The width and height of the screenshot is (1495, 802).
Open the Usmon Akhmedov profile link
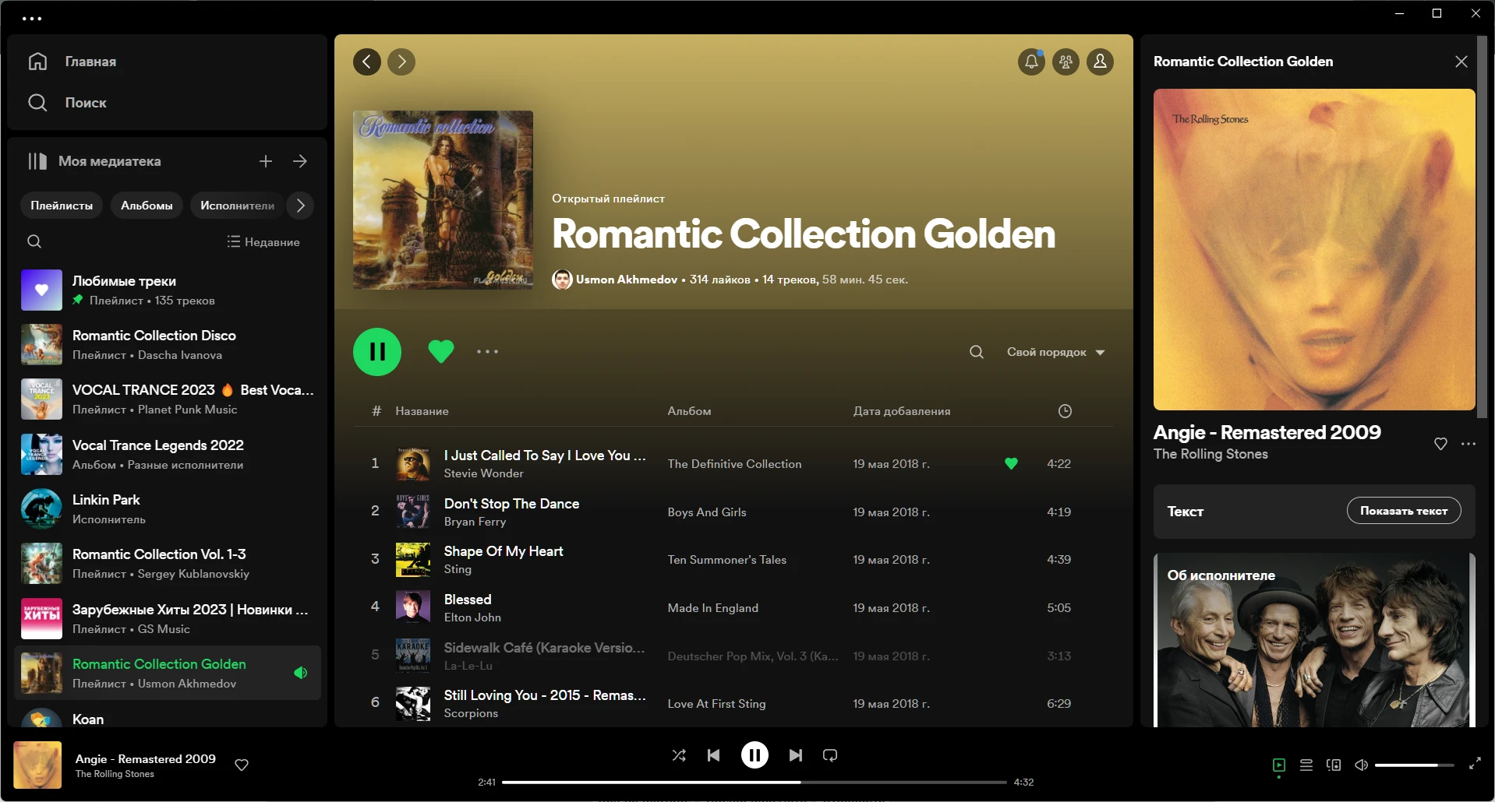[x=627, y=280]
